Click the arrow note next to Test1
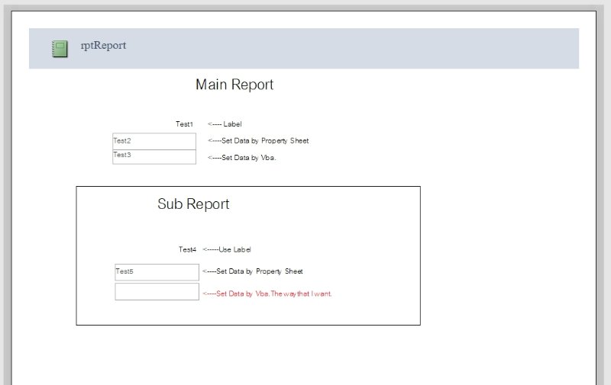 [225, 124]
